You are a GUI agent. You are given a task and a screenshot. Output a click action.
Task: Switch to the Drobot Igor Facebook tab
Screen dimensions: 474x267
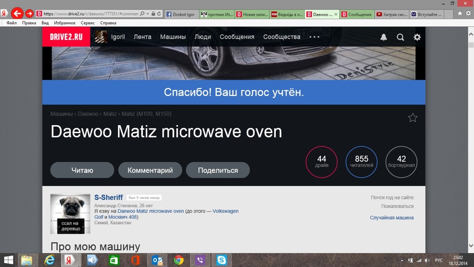coord(181,14)
